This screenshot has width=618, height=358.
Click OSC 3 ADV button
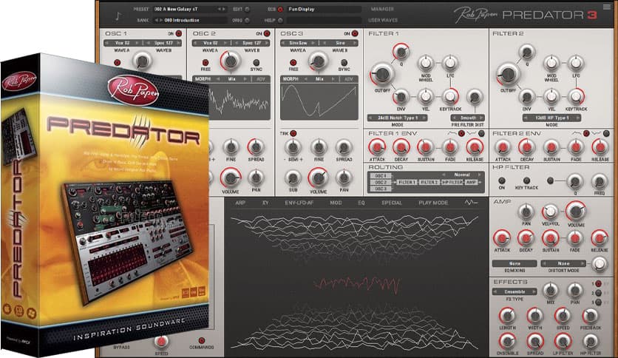coord(349,79)
